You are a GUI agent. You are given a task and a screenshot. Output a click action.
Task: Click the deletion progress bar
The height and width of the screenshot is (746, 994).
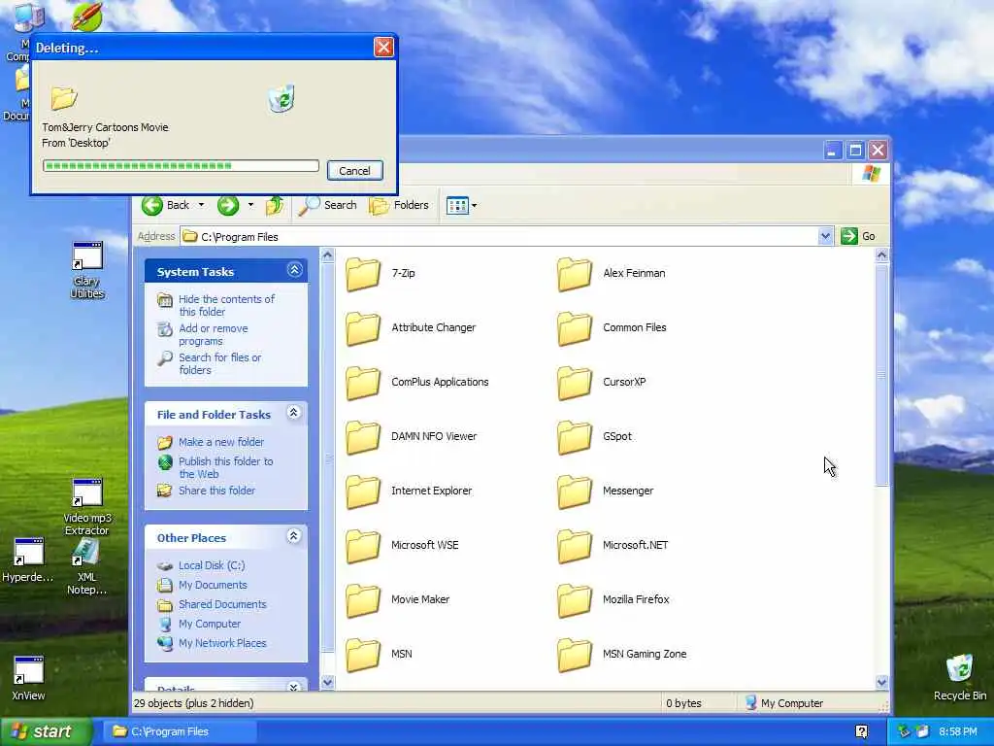(181, 166)
